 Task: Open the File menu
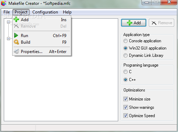coord(7,12)
